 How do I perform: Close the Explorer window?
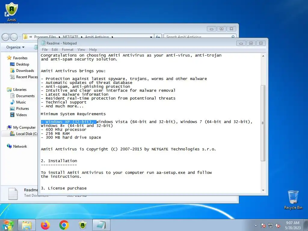tap(231, 29)
